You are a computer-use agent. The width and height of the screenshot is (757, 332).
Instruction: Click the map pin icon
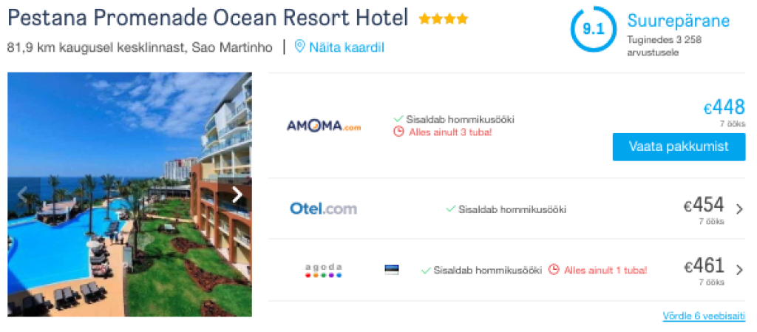pos(299,47)
